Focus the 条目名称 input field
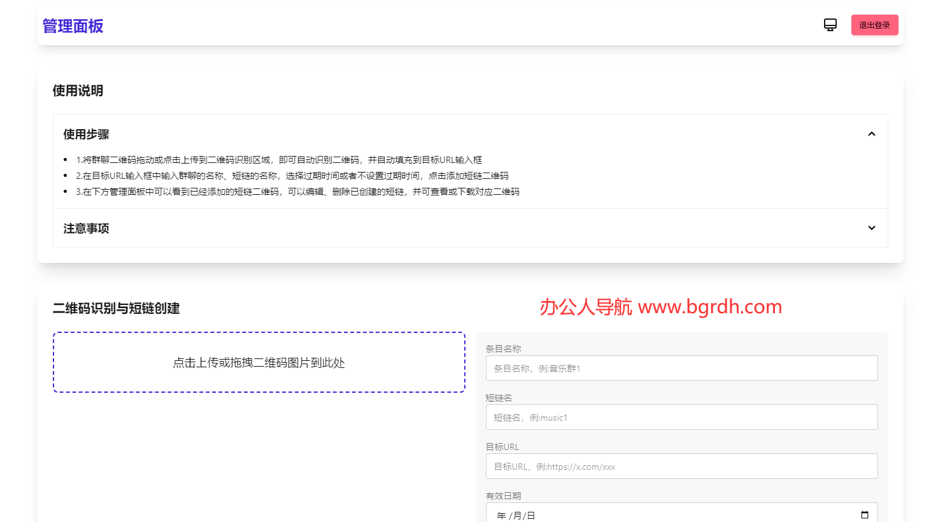The height and width of the screenshot is (522, 945). (681, 368)
